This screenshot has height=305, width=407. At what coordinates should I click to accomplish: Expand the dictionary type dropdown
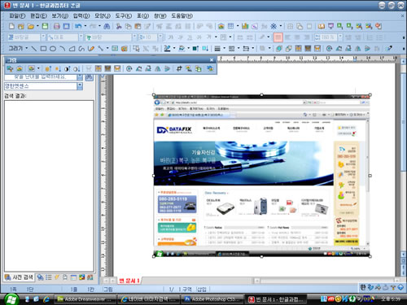click(80, 86)
